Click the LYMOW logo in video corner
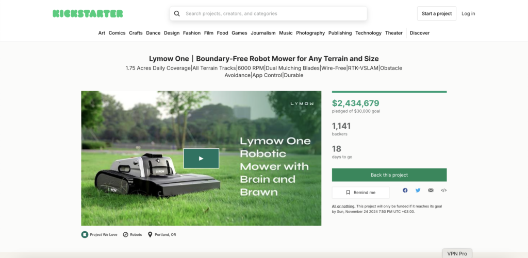Viewport: 528px width, 258px height. 302,104
